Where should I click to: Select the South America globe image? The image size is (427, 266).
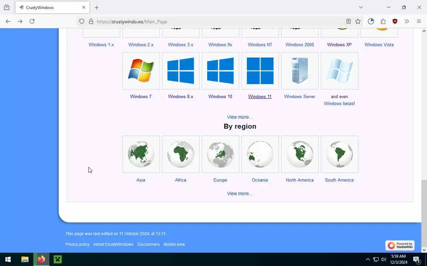339,154
